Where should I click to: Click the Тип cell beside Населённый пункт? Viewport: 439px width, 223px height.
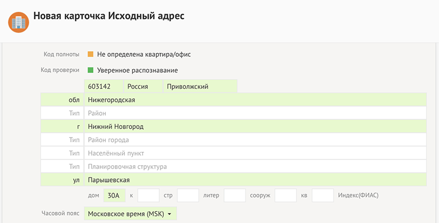(x=62, y=153)
